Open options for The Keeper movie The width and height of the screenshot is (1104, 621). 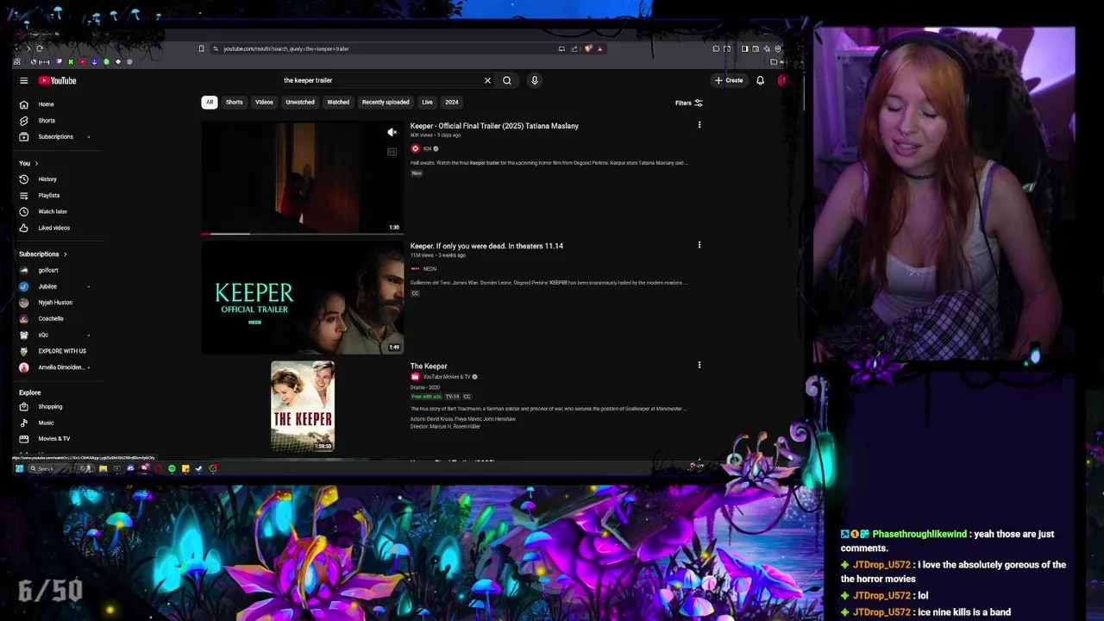pos(699,365)
